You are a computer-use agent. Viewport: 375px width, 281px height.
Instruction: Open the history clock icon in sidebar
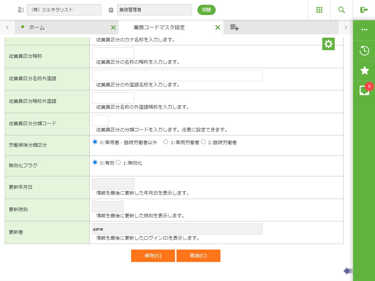(364, 50)
